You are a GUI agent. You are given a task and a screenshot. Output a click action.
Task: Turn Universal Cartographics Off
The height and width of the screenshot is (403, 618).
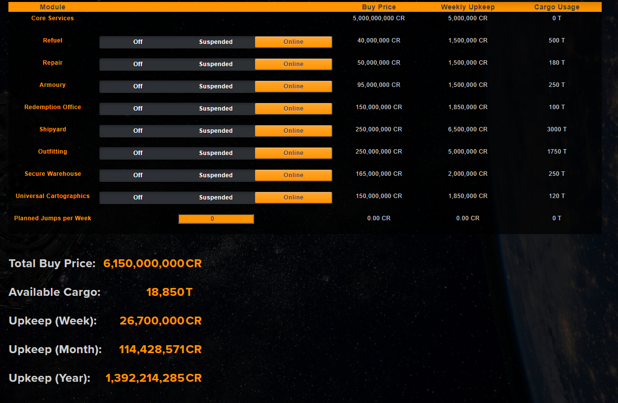138,198
